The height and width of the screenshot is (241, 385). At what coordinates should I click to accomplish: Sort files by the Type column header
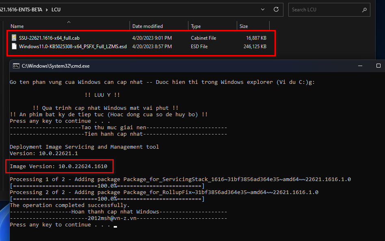pyautogui.click(x=196, y=26)
